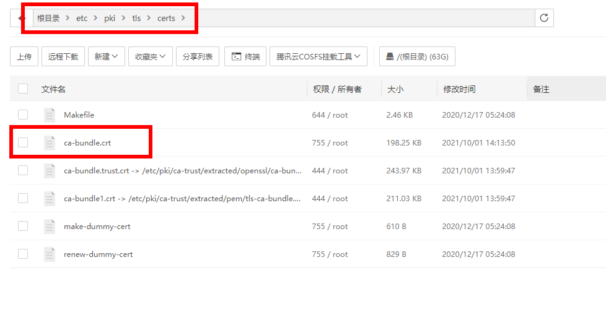Open the 分享列表 button
The height and width of the screenshot is (317, 606).
(x=198, y=56)
